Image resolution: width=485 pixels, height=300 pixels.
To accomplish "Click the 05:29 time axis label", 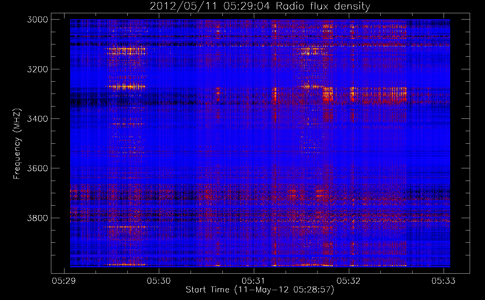I will (x=64, y=281).
